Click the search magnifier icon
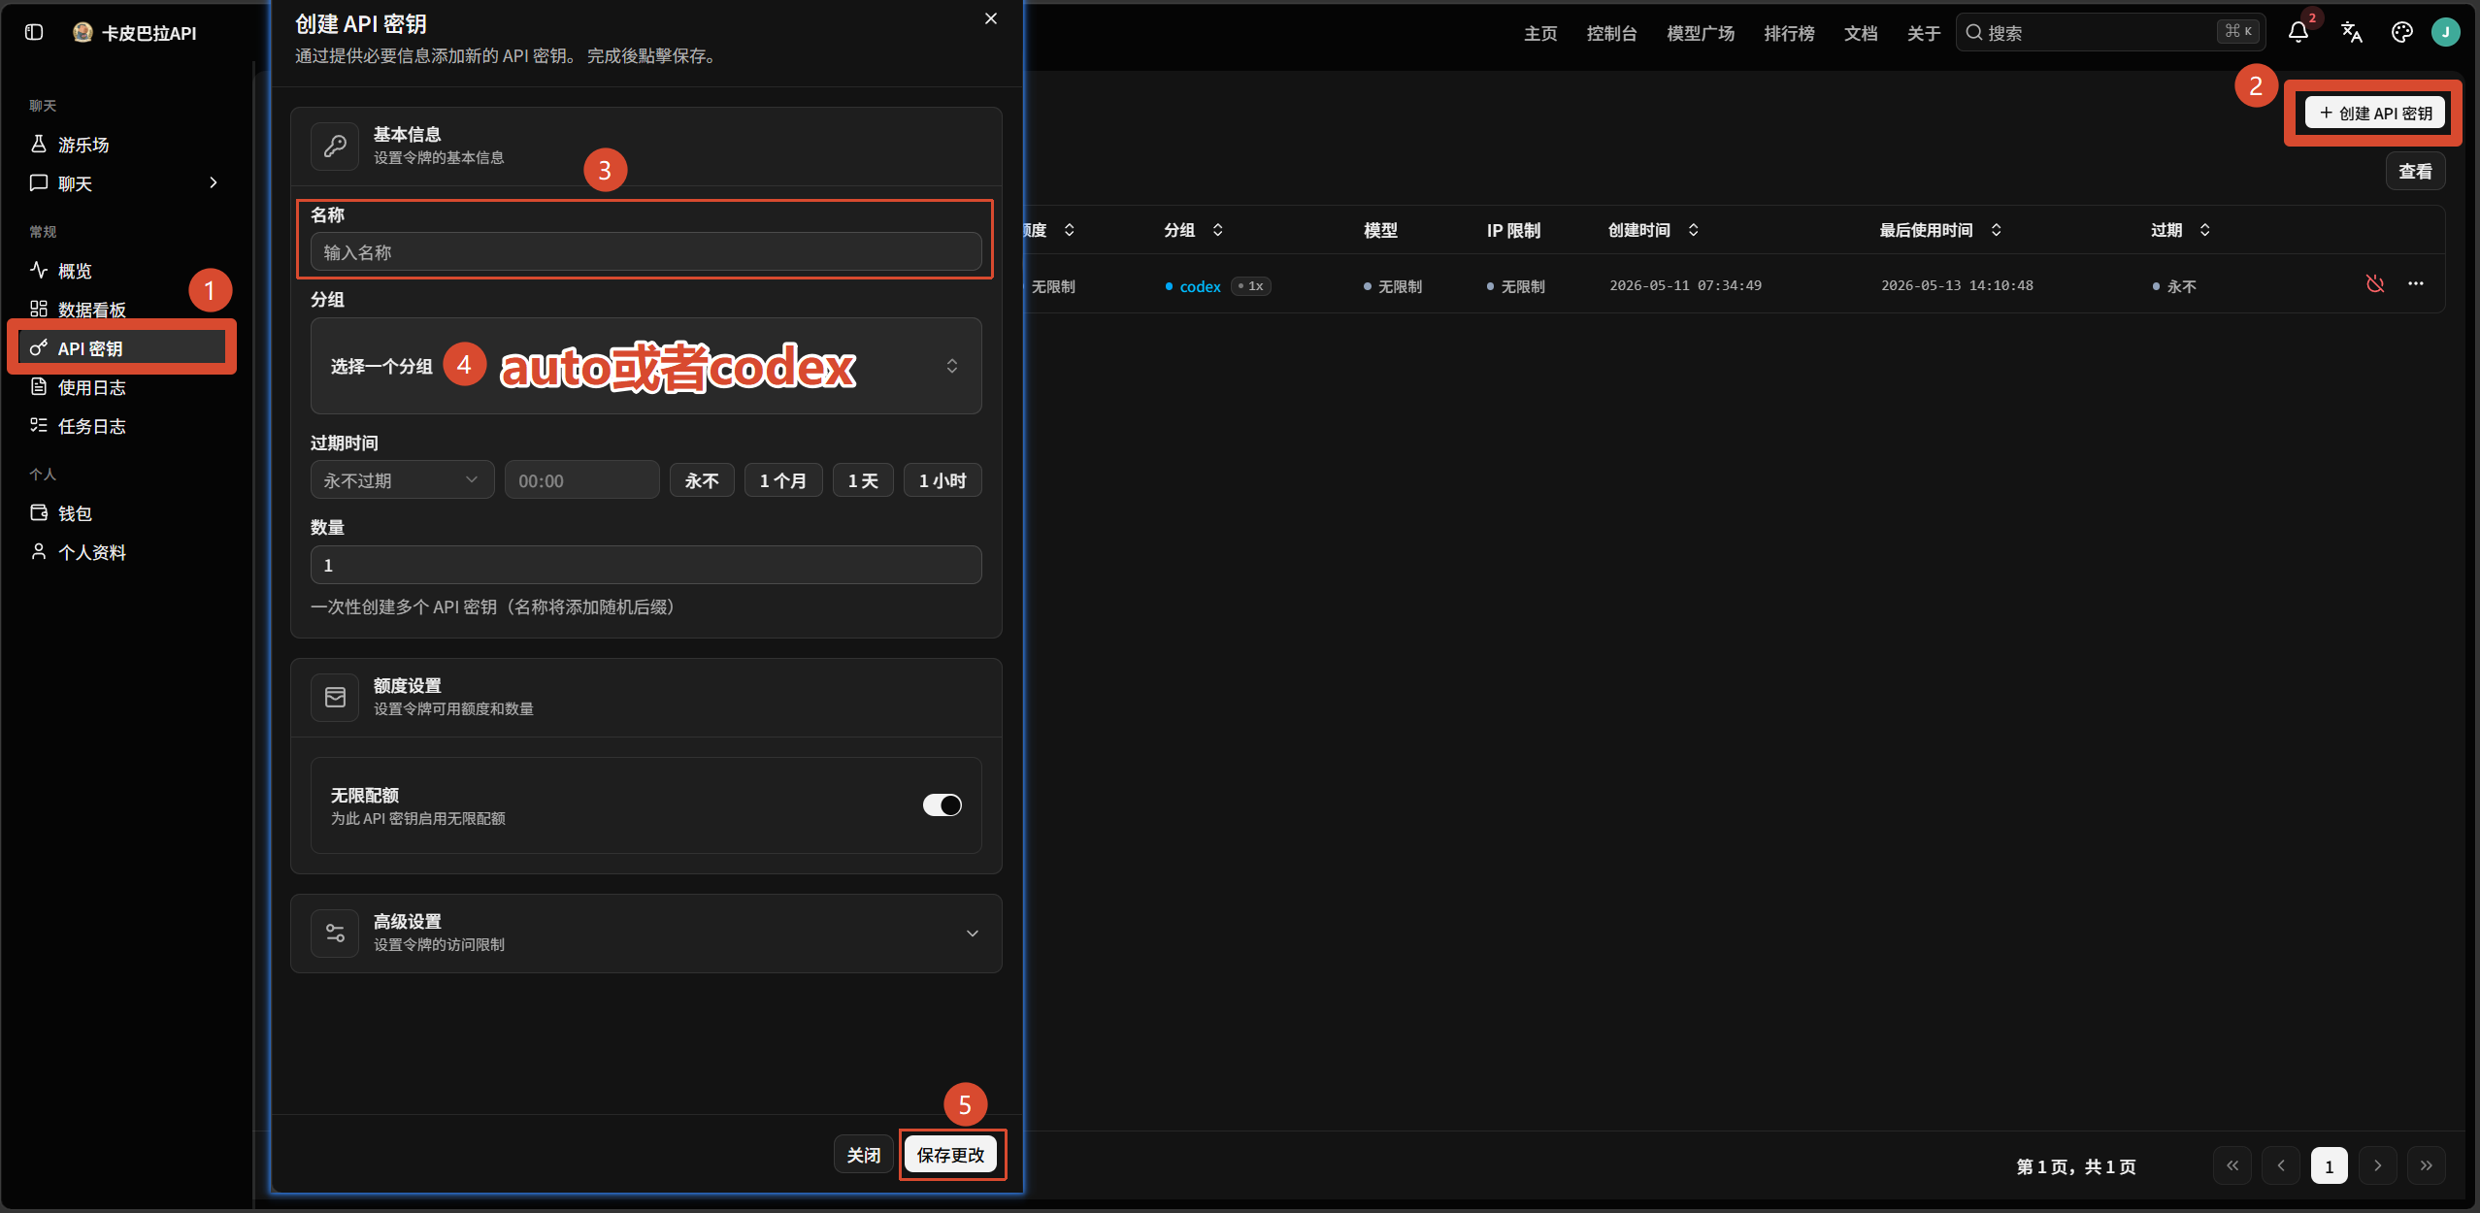Screen dimensions: 2480x1213 point(1973,32)
